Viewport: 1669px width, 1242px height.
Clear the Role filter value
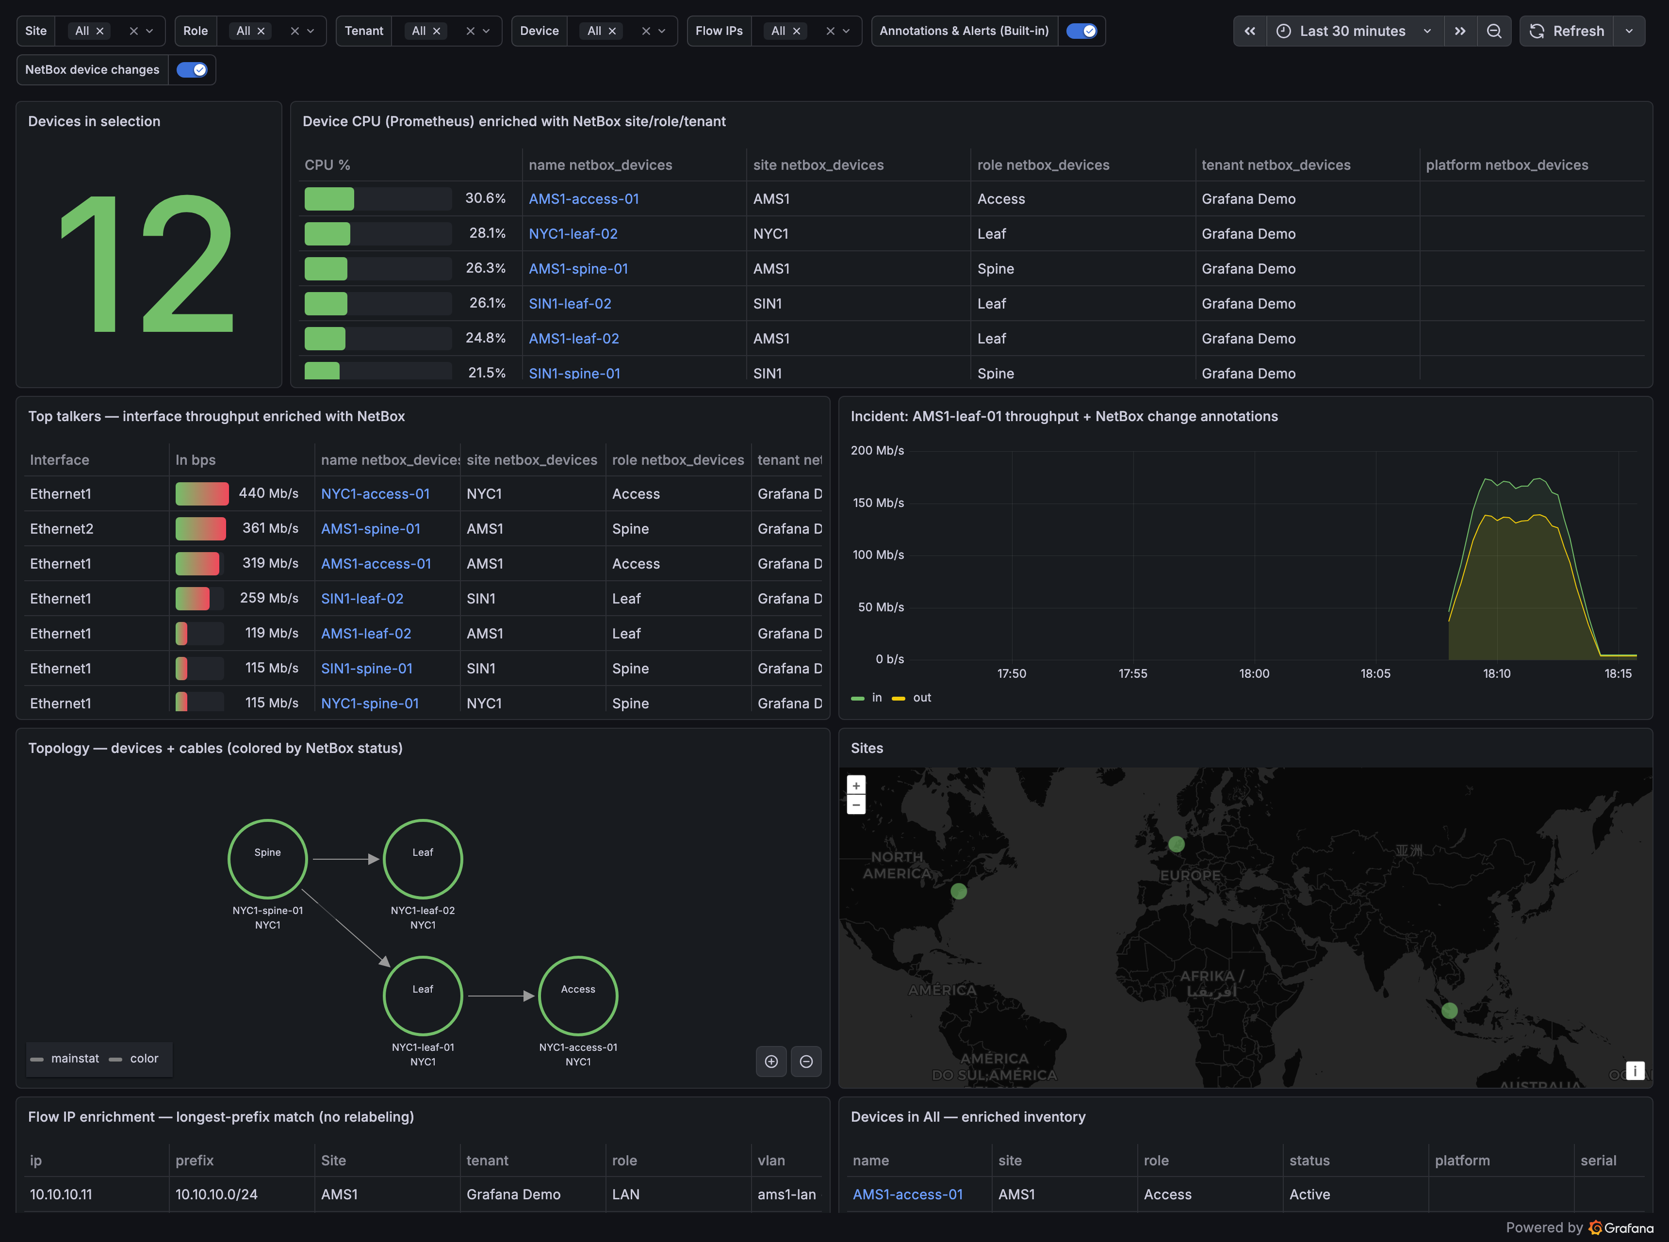coord(295,31)
